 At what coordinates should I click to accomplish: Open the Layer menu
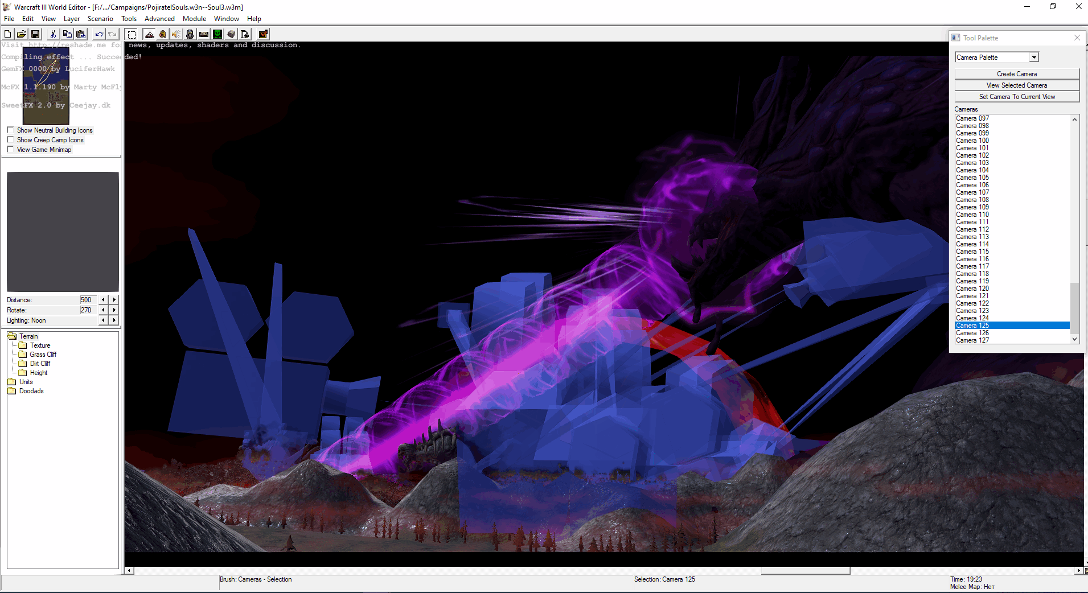click(x=72, y=19)
